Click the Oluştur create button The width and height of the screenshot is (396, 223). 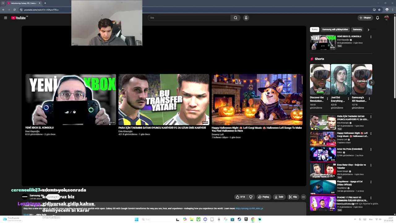pos(365,18)
